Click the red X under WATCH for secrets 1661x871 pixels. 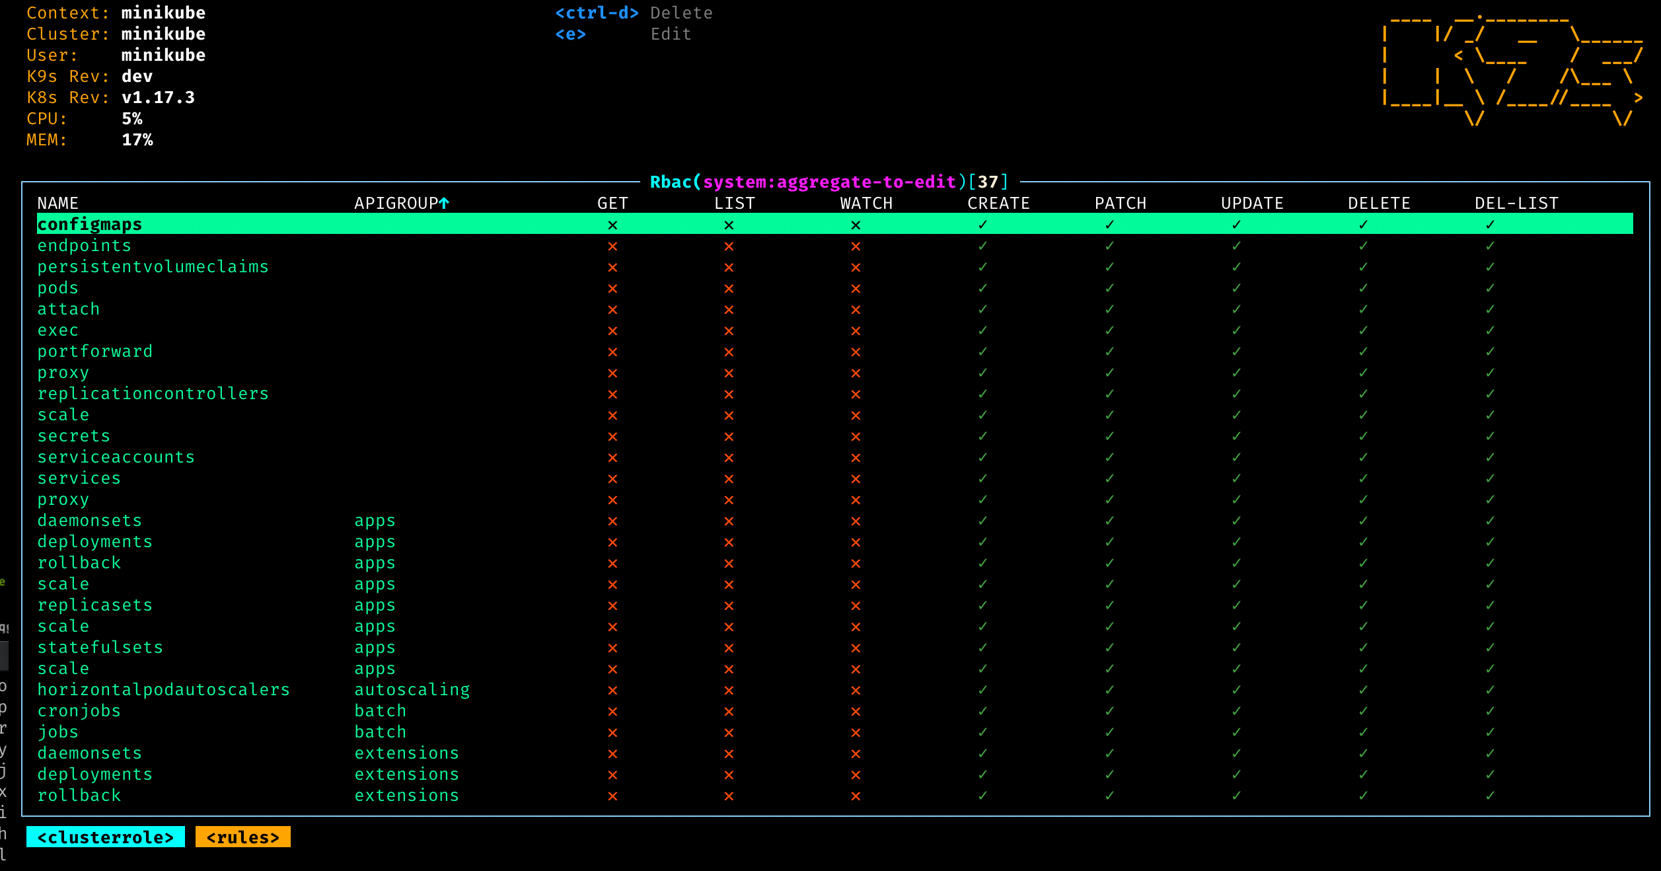coord(856,437)
